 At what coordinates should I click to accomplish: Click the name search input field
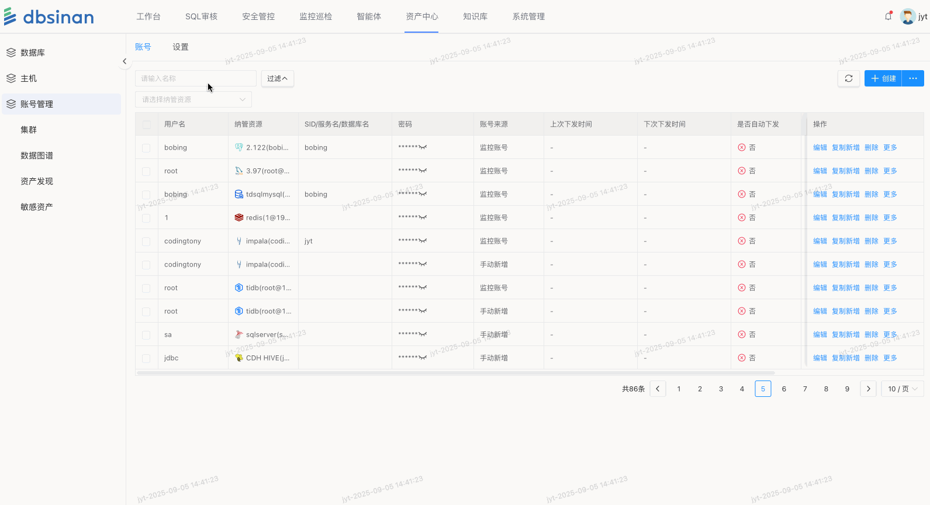tap(195, 78)
